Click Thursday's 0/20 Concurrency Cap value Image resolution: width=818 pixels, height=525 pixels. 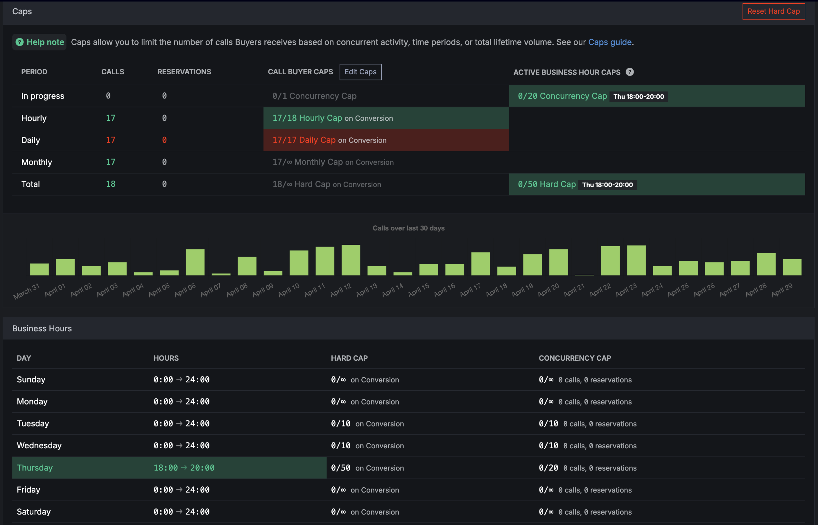tap(548, 468)
